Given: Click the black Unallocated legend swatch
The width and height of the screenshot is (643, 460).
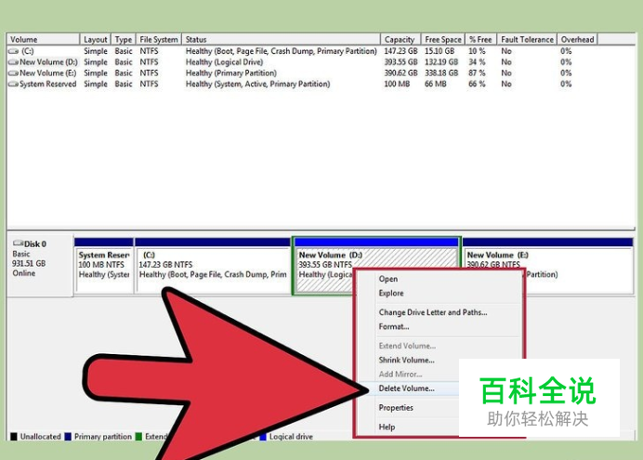Looking at the screenshot, I should click(14, 437).
